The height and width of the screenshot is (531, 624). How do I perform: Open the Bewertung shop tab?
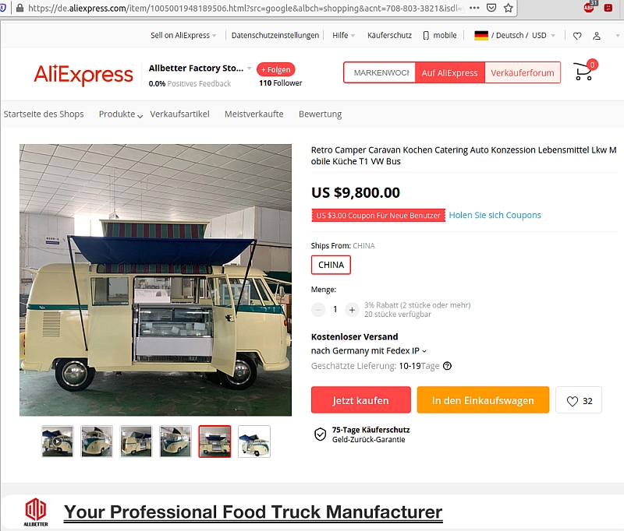pyautogui.click(x=320, y=114)
